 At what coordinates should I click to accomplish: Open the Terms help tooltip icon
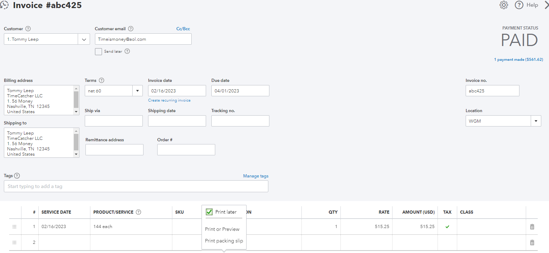(x=101, y=80)
